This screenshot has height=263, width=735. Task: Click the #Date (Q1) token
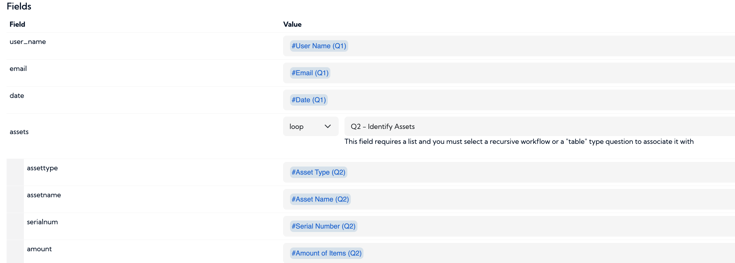coord(308,100)
